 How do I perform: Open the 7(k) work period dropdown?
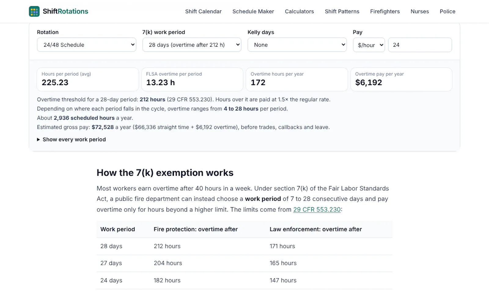[x=192, y=45]
